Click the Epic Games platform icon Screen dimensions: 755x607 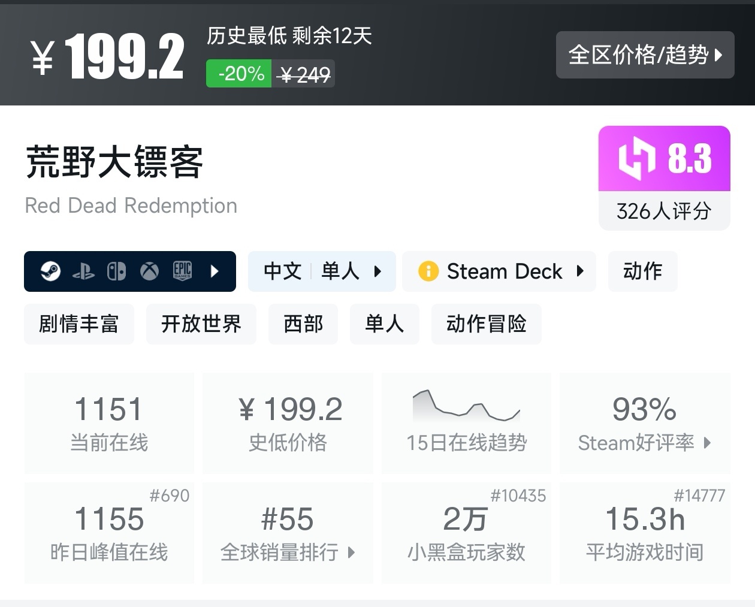pyautogui.click(x=182, y=271)
